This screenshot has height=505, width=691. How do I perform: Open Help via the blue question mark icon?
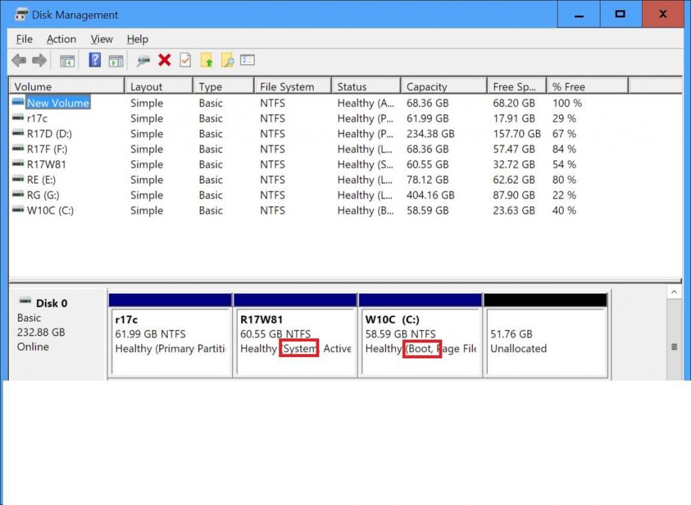(x=95, y=60)
